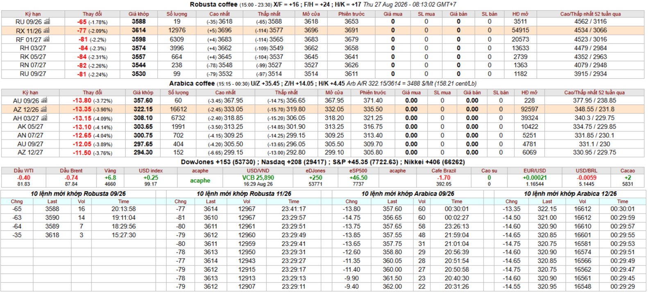
Task: Click Robusta Giá khớp column header
Action: point(138,14)
